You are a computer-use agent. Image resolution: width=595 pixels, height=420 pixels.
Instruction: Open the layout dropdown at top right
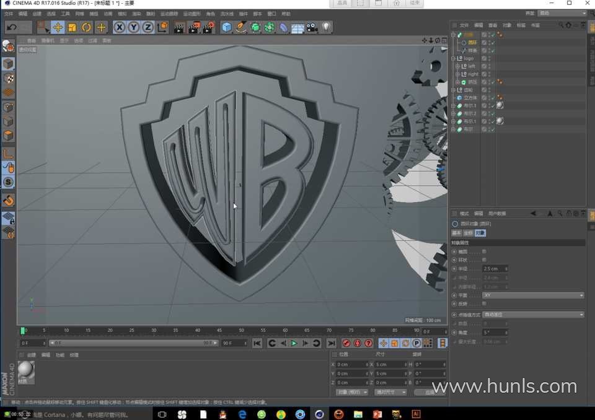tap(562, 13)
